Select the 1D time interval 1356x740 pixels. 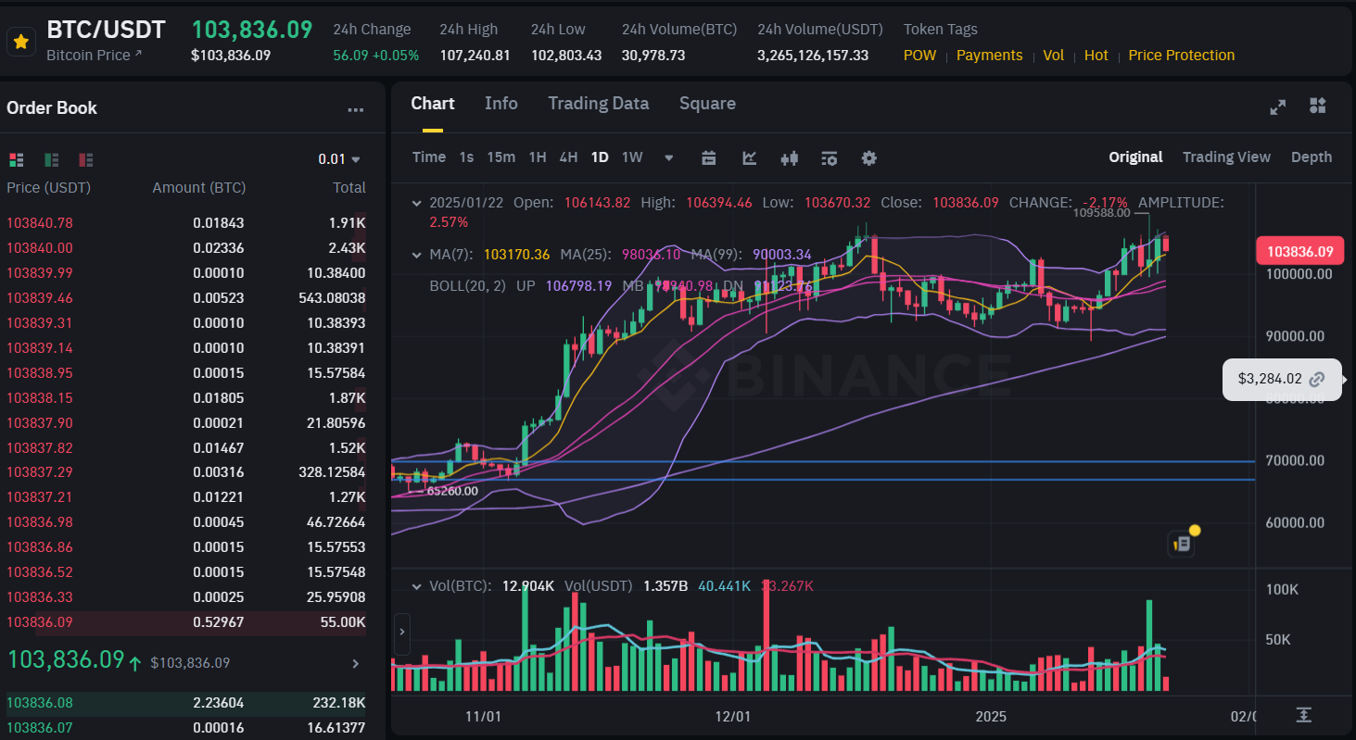tap(600, 157)
